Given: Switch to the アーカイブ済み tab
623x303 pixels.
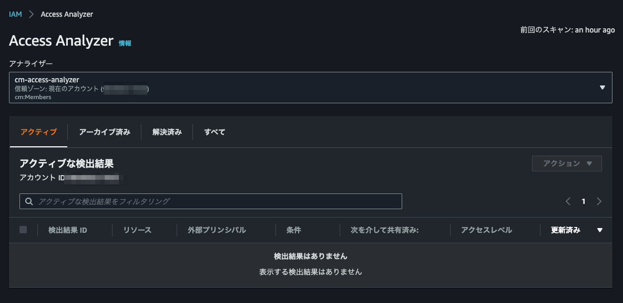Looking at the screenshot, I should tap(105, 132).
